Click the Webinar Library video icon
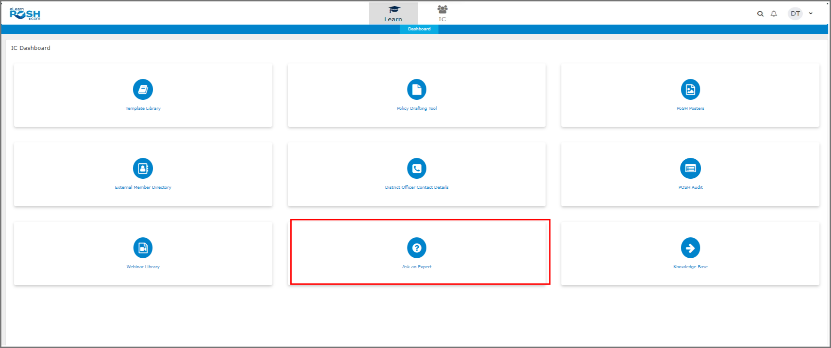Image resolution: width=831 pixels, height=348 pixels. pyautogui.click(x=143, y=248)
